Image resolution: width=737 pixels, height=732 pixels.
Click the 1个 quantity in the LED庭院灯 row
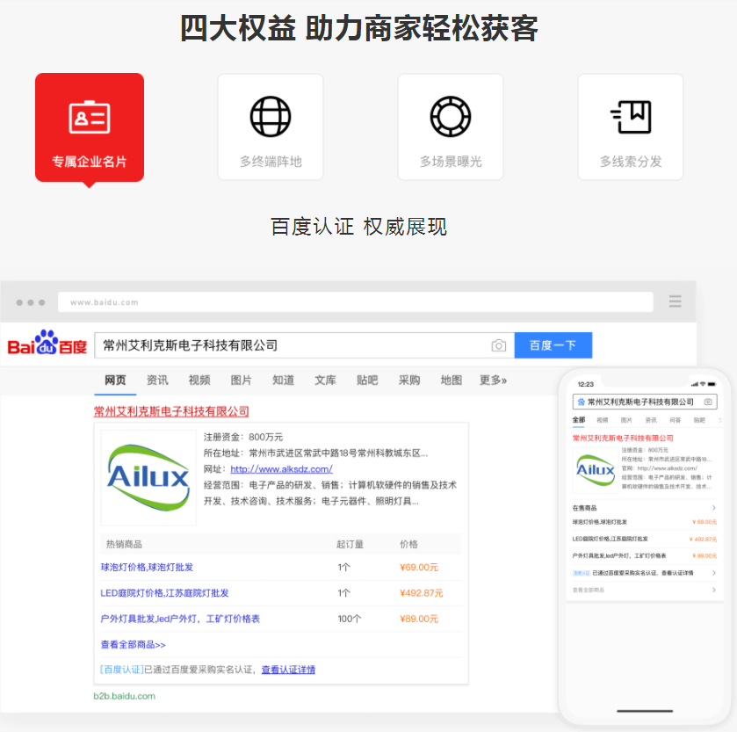click(x=343, y=593)
